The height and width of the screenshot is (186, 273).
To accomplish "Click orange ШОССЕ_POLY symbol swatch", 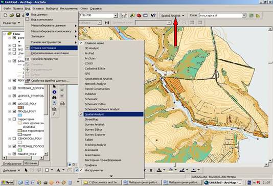I will 20,107.
